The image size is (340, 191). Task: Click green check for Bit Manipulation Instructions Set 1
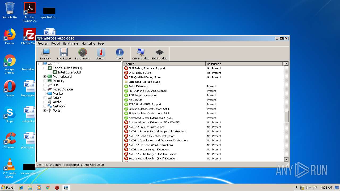[x=126, y=109]
